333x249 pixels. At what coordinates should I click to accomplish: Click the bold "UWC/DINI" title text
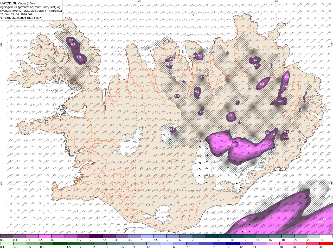point(8,3)
